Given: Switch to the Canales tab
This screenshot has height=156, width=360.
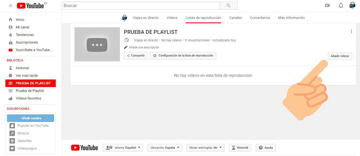Looking at the screenshot, I should click(x=235, y=18).
